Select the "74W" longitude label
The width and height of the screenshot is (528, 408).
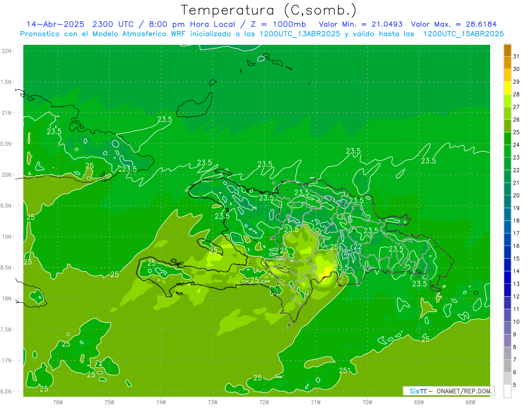[x=161, y=402]
